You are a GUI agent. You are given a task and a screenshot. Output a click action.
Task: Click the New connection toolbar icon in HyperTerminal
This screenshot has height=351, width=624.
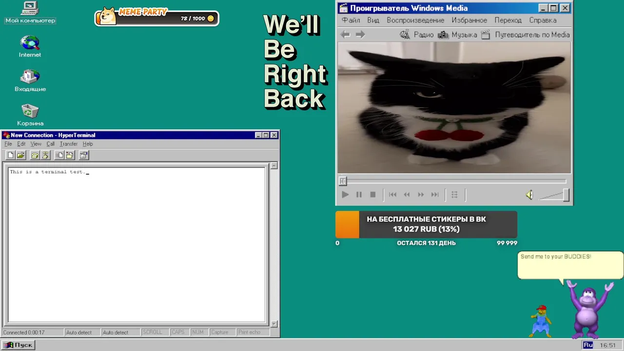[10, 155]
